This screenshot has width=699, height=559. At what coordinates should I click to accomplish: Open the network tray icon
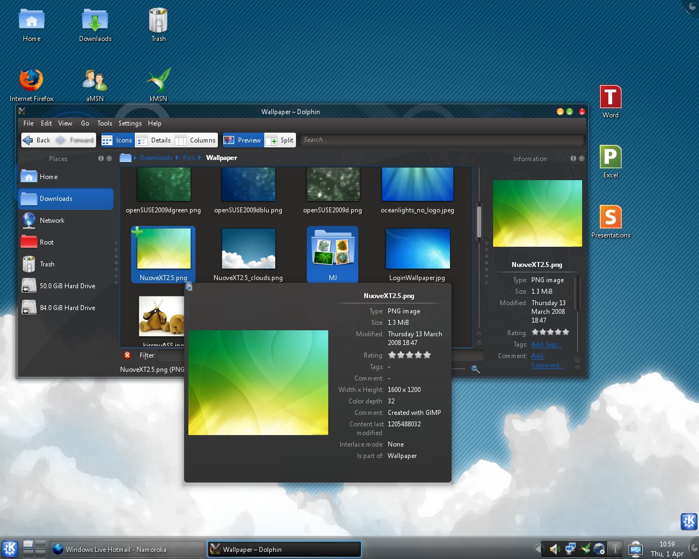[x=570, y=549]
